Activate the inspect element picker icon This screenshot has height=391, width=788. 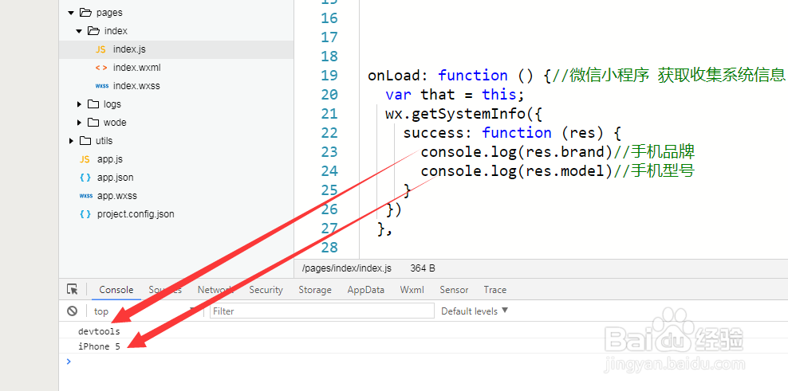[x=73, y=290]
